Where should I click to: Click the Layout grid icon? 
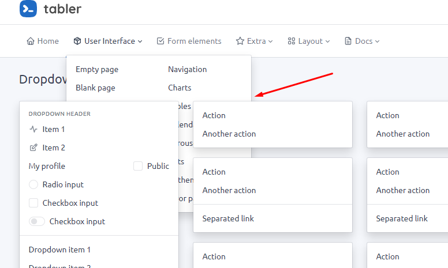[x=292, y=41]
